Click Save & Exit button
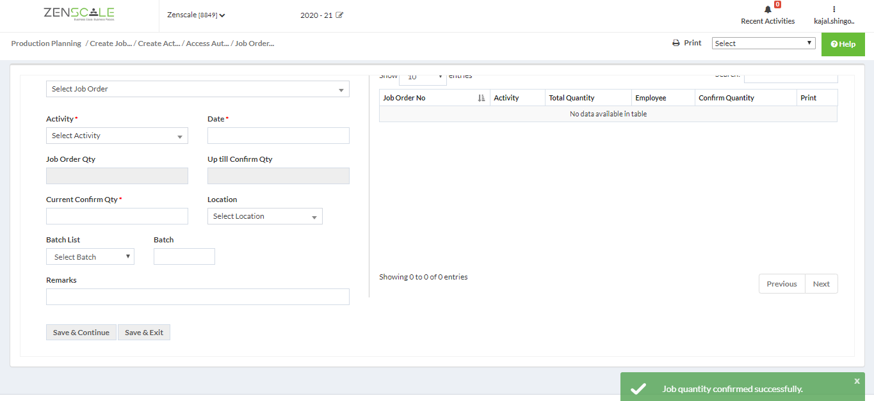 pyautogui.click(x=144, y=333)
